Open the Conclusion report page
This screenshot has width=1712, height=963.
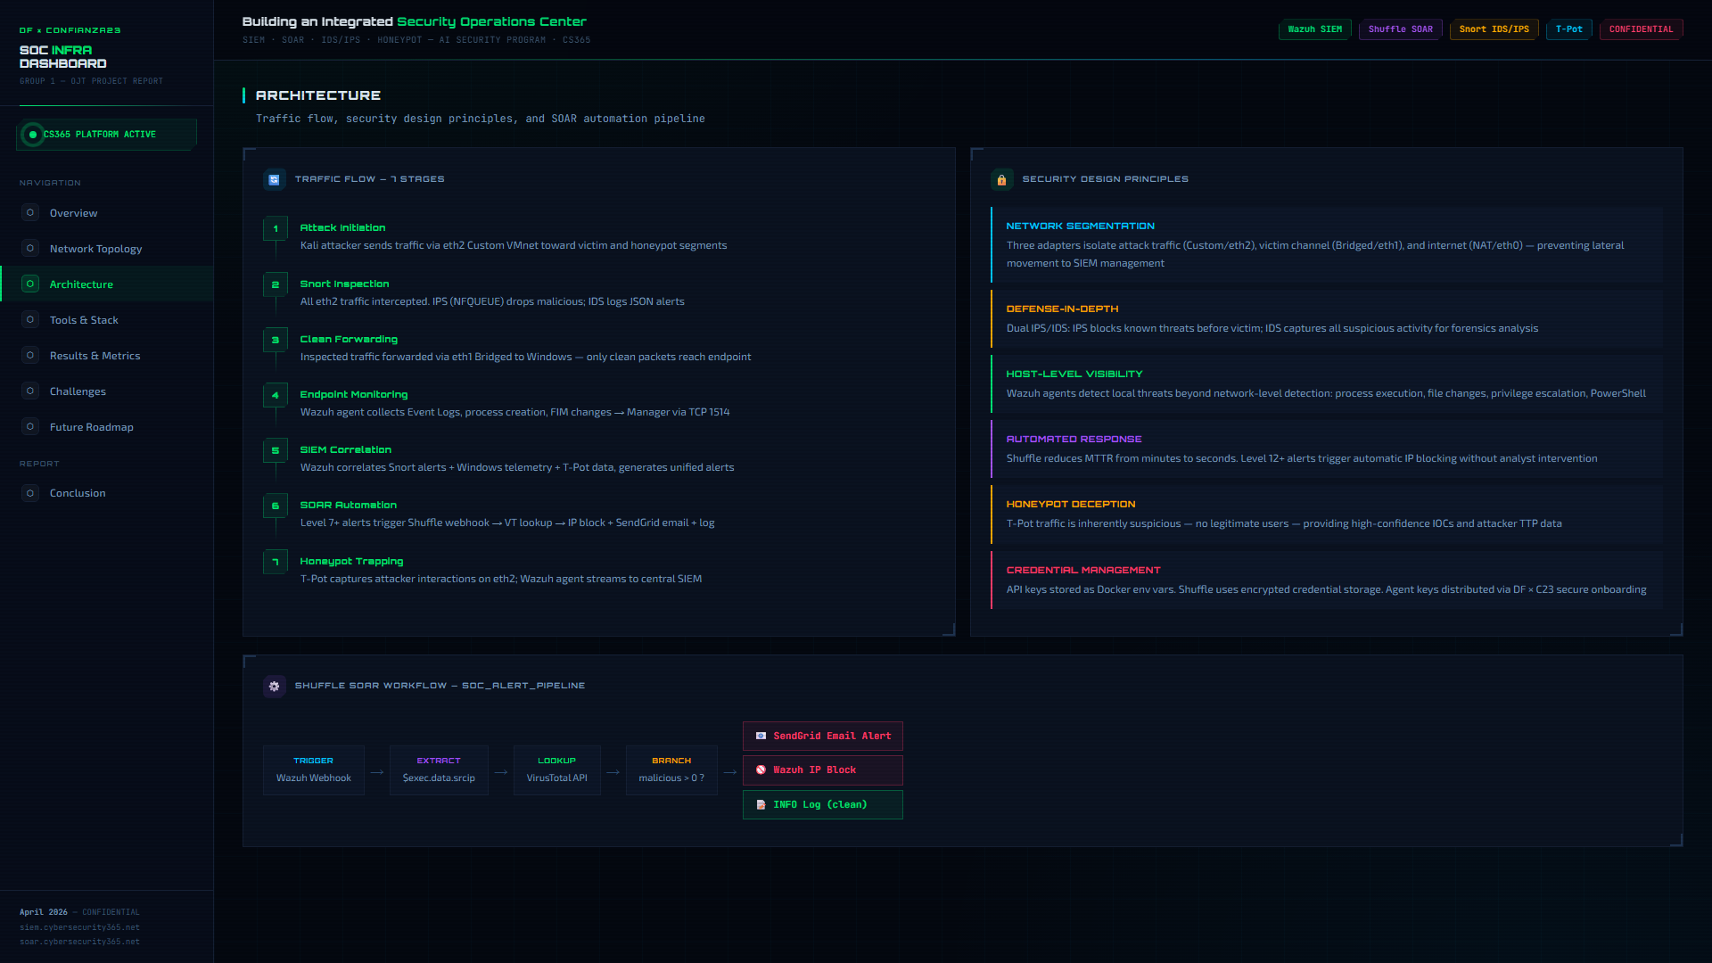(x=78, y=493)
